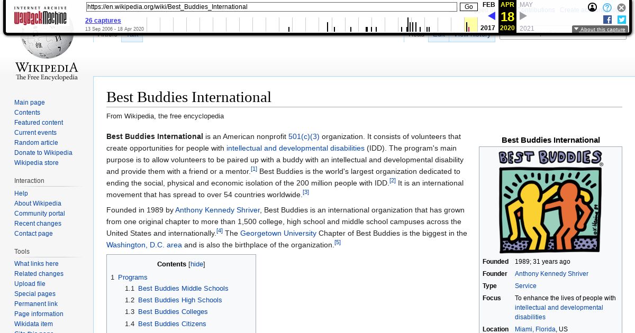Open citation reference [5]
The width and height of the screenshot is (635, 333).
click(x=338, y=242)
